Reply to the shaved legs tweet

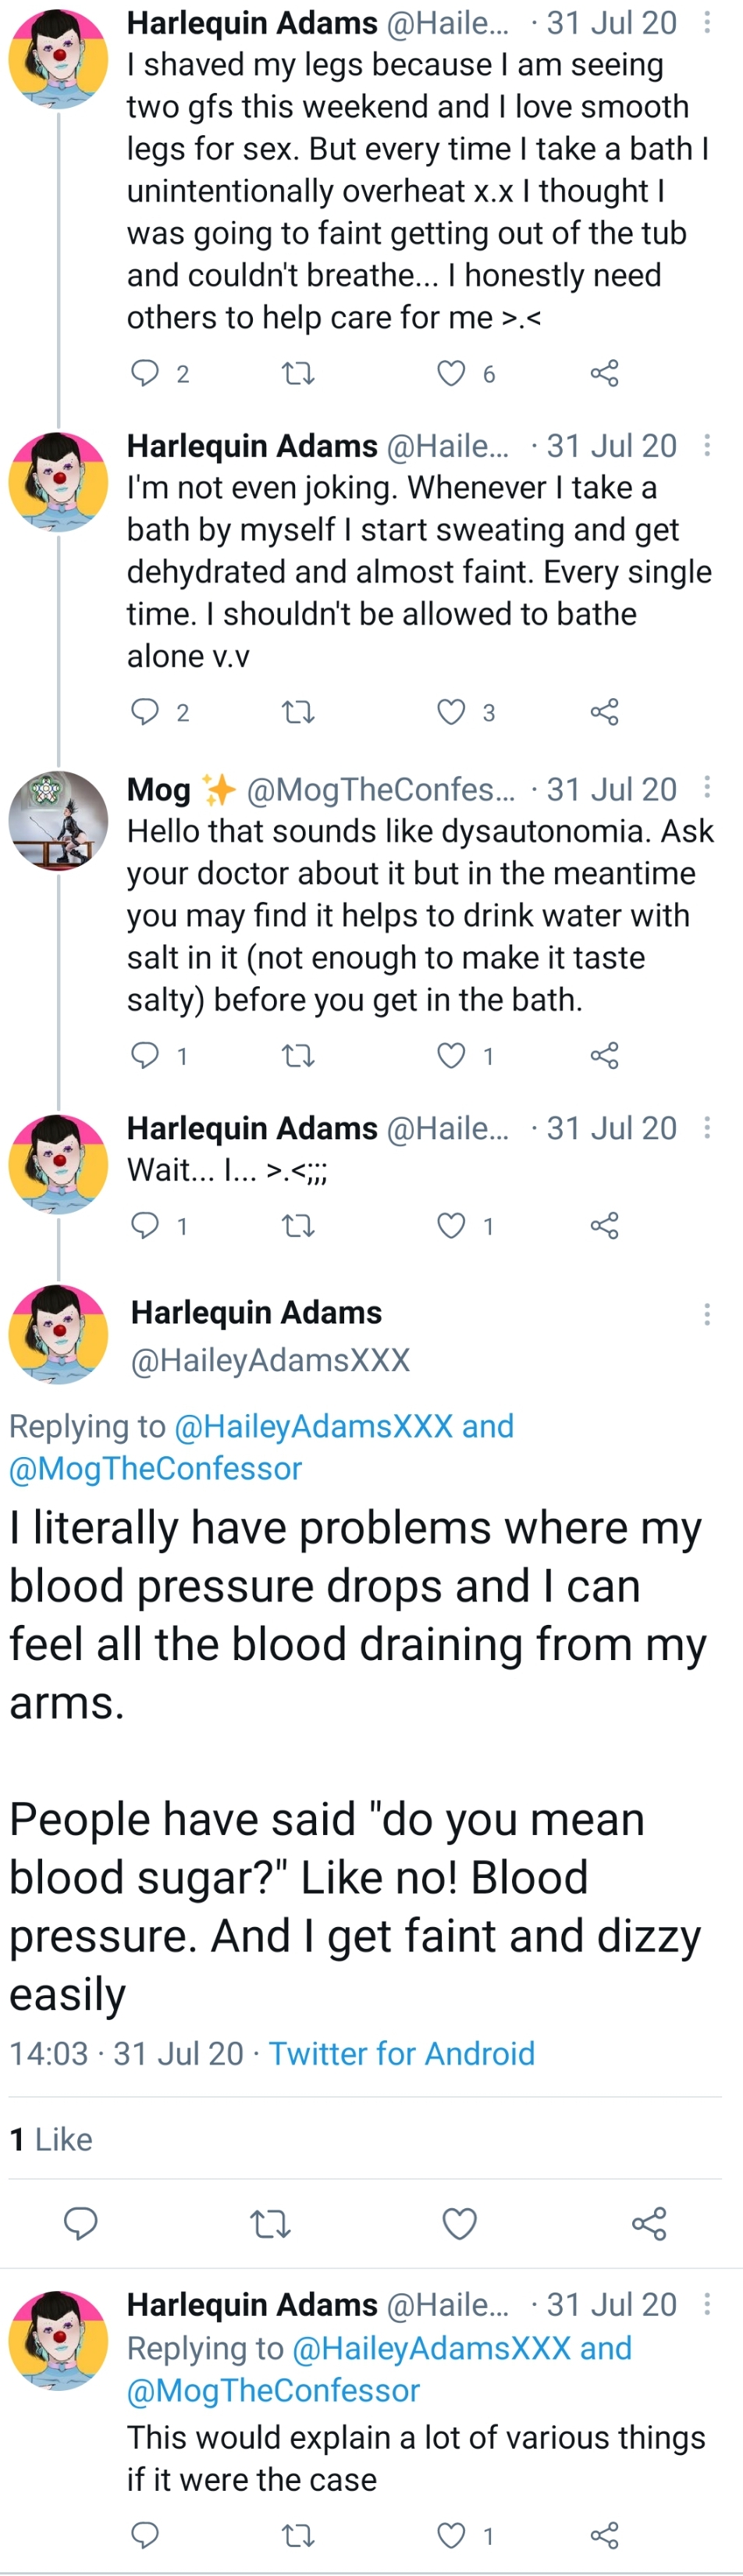point(146,373)
